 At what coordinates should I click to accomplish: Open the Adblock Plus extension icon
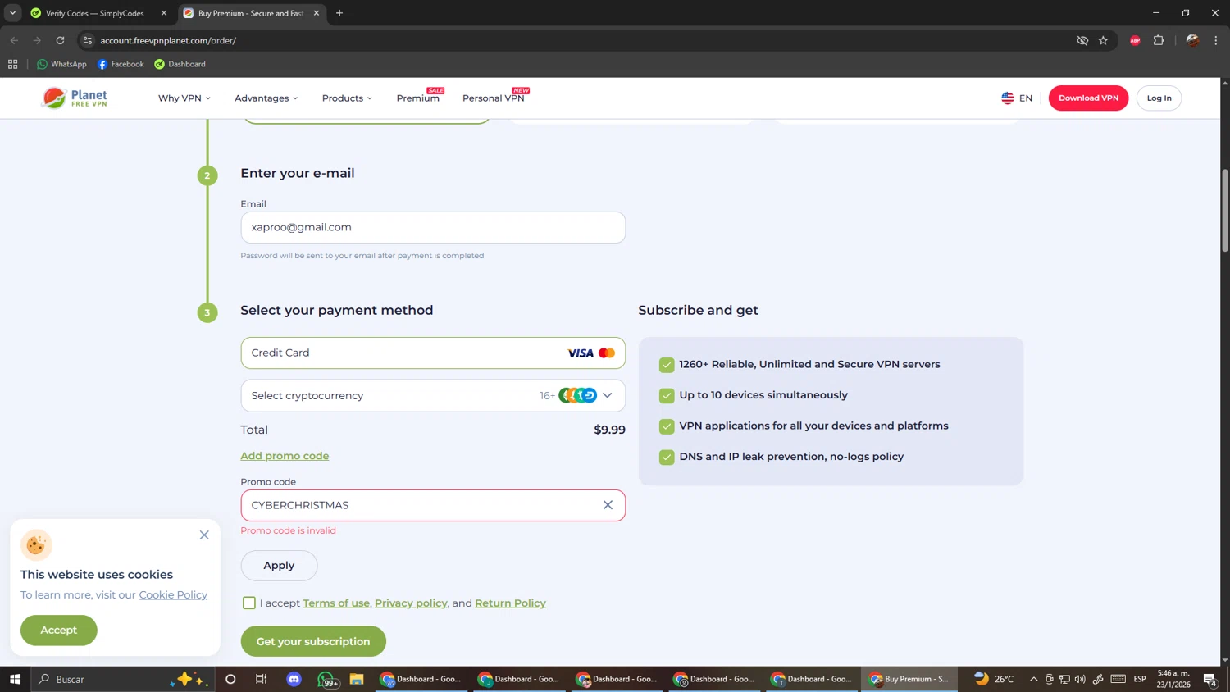click(1135, 40)
